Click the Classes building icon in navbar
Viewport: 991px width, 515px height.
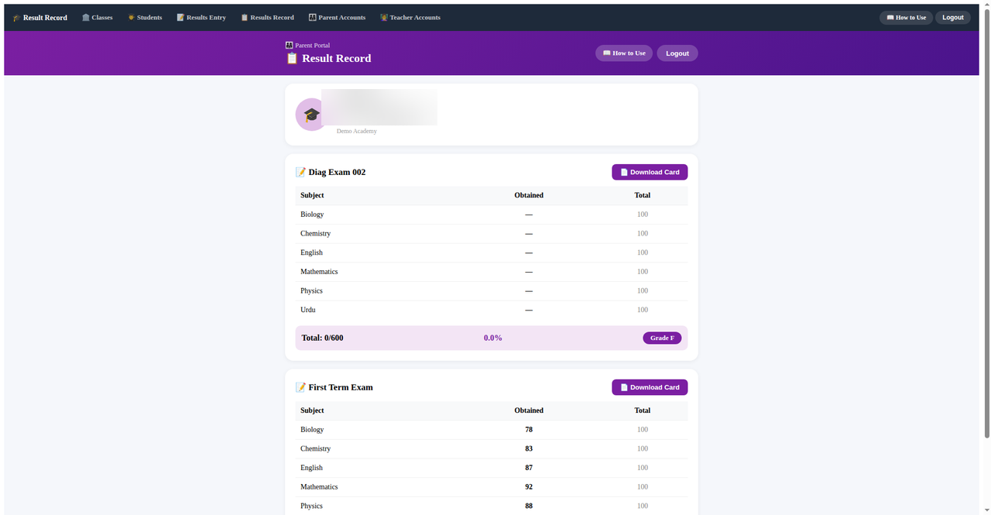pos(86,17)
